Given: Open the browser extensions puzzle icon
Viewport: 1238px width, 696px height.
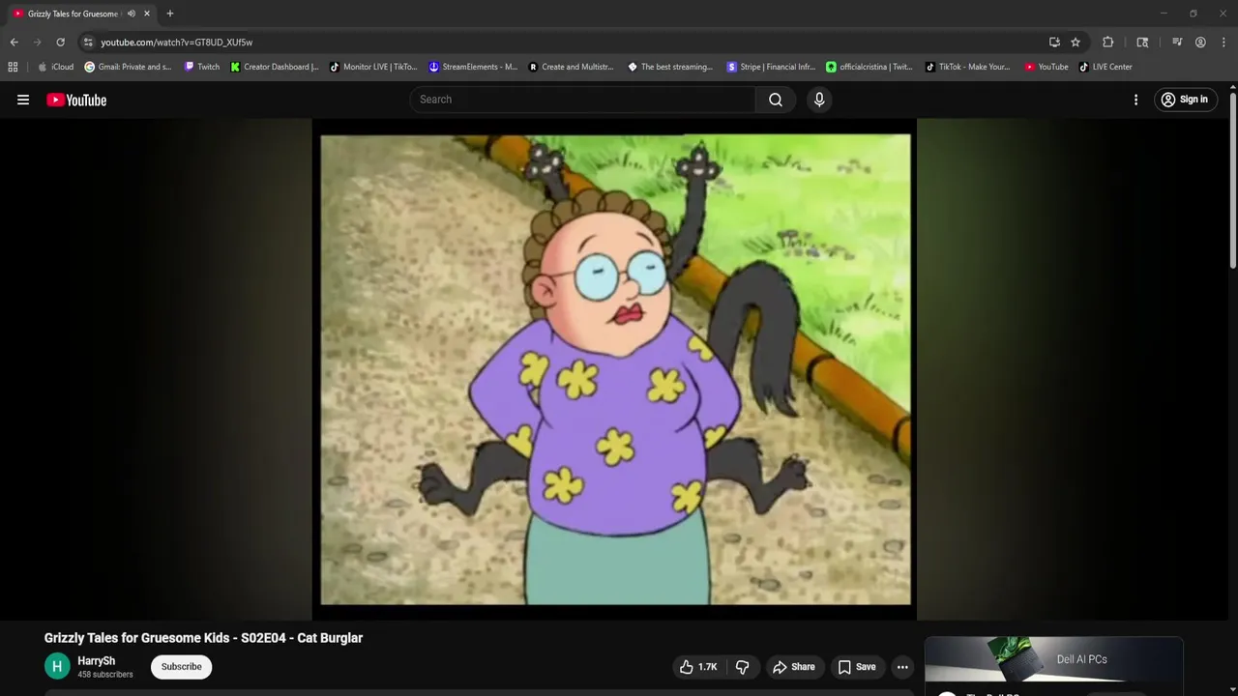Looking at the screenshot, I should (x=1108, y=43).
